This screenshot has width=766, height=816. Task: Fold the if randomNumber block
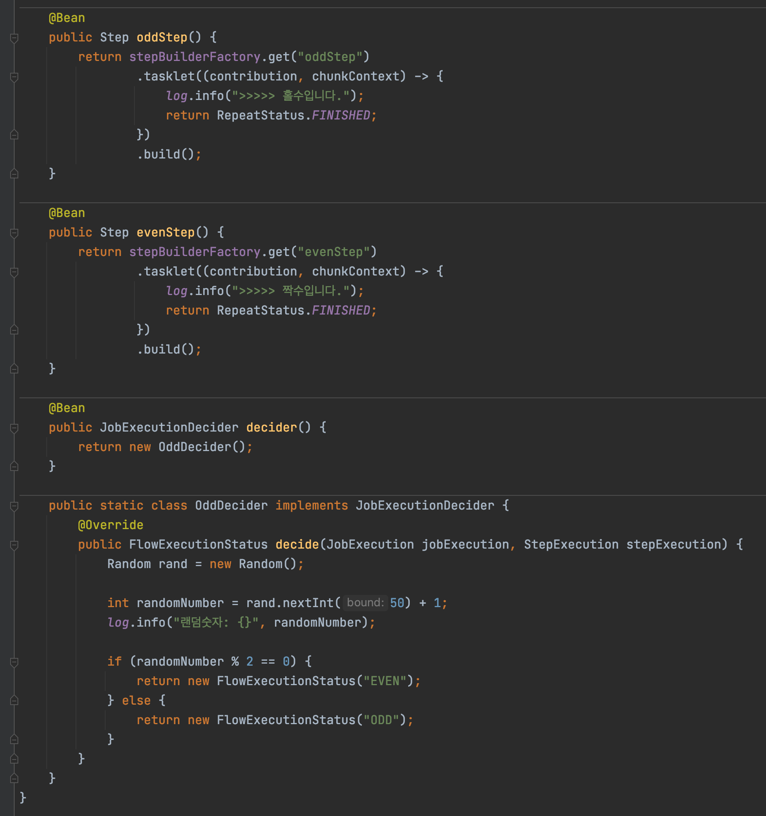14,662
